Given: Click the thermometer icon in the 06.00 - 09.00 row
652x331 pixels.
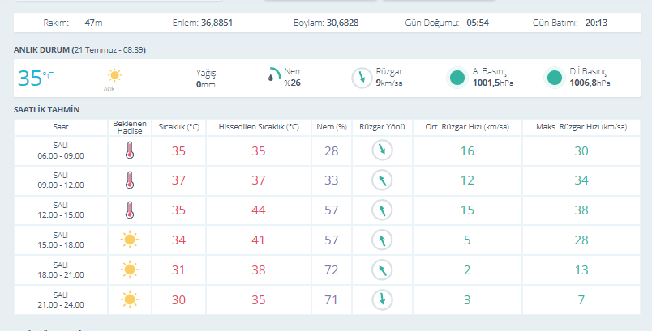Looking at the screenshot, I should click(x=130, y=151).
